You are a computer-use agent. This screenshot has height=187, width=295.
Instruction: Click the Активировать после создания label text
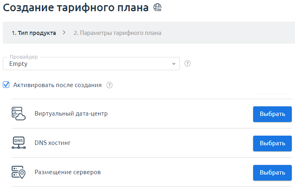coord(57,85)
